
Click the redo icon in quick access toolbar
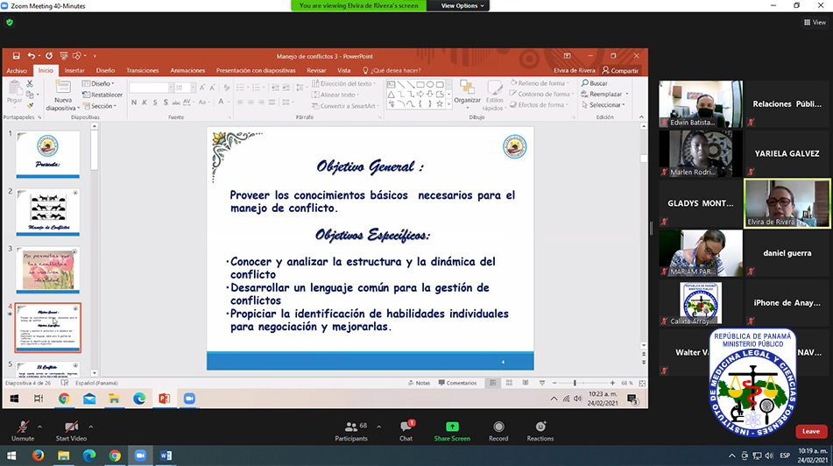pyautogui.click(x=49, y=56)
